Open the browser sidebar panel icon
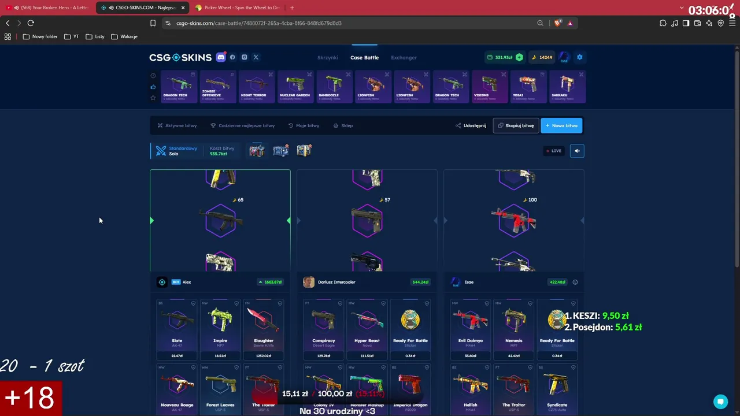Screen dimensions: 740x416 686,23
